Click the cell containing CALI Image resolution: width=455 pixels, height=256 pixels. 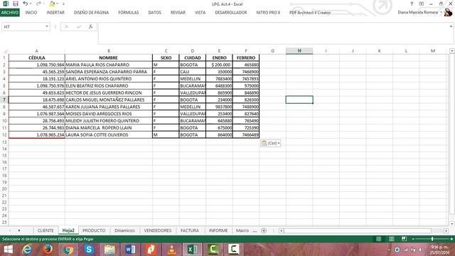(x=193, y=72)
